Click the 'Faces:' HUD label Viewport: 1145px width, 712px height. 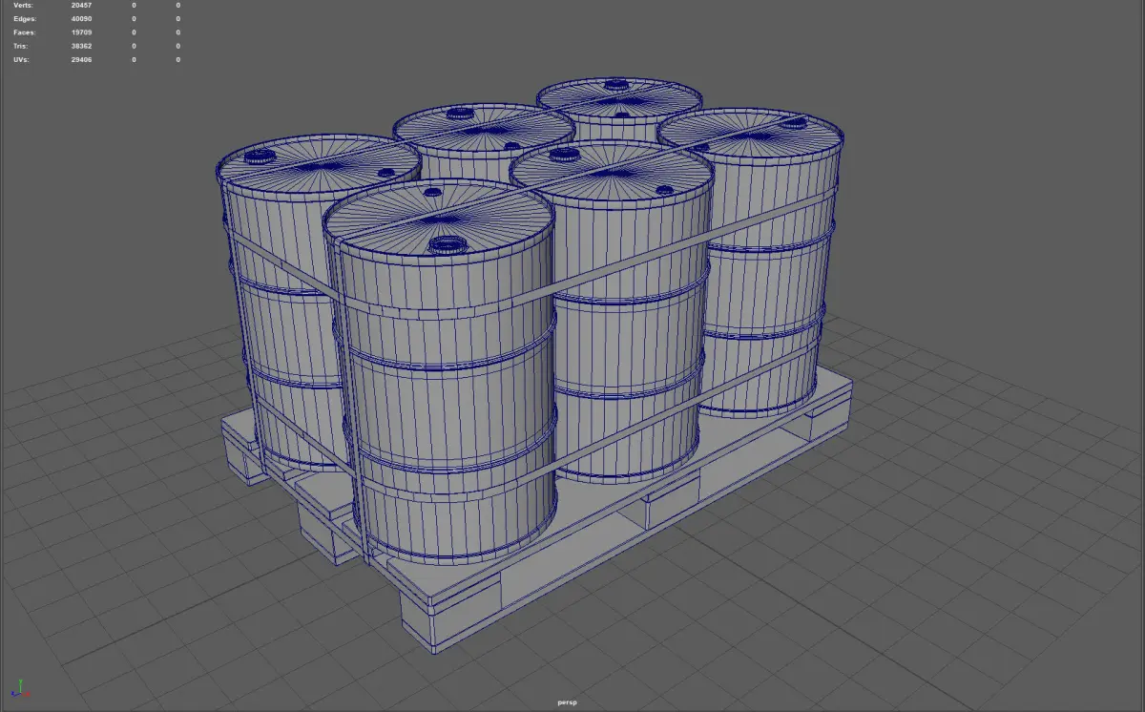25,32
